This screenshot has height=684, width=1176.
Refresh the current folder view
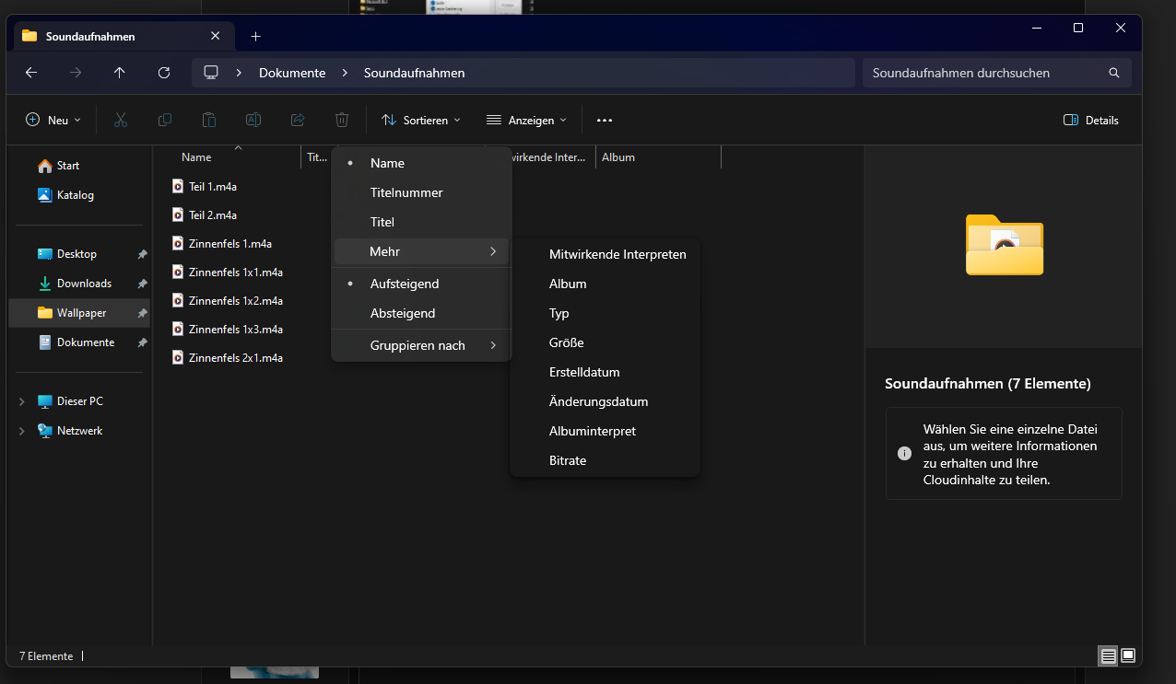[x=163, y=72]
